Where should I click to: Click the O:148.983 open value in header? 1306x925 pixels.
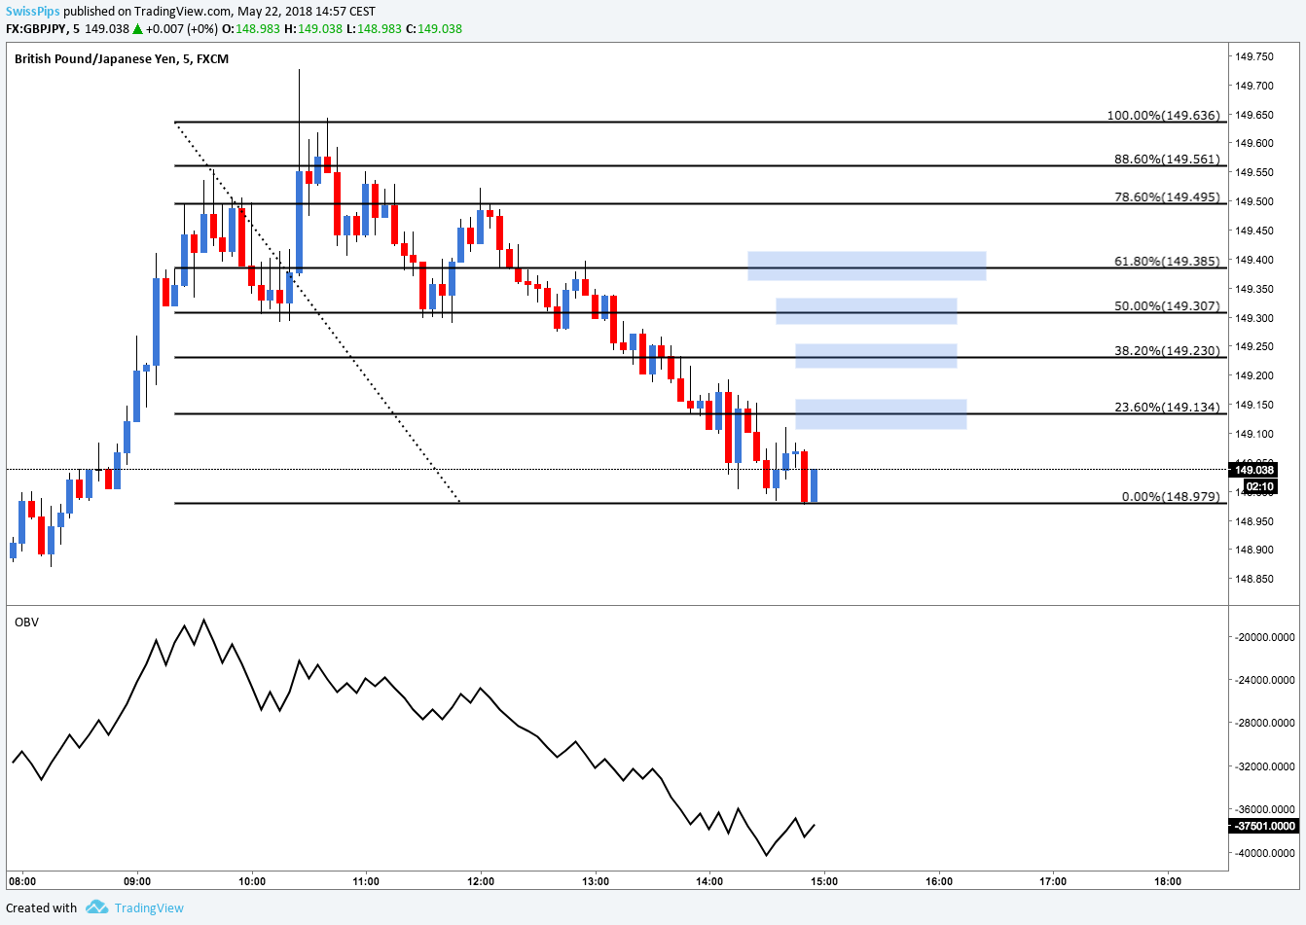(250, 28)
